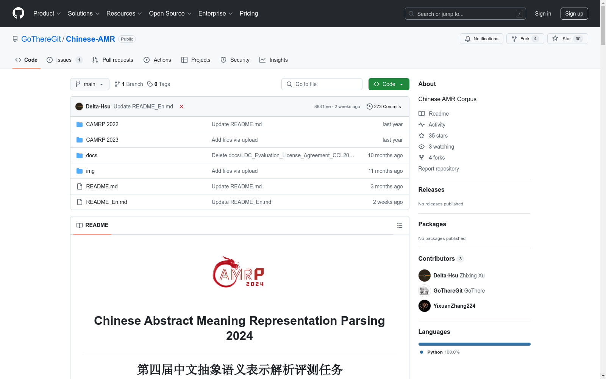Viewport: 606px width, 379px height.
Task: Click the Python 100.0% language link
Action: click(439, 352)
